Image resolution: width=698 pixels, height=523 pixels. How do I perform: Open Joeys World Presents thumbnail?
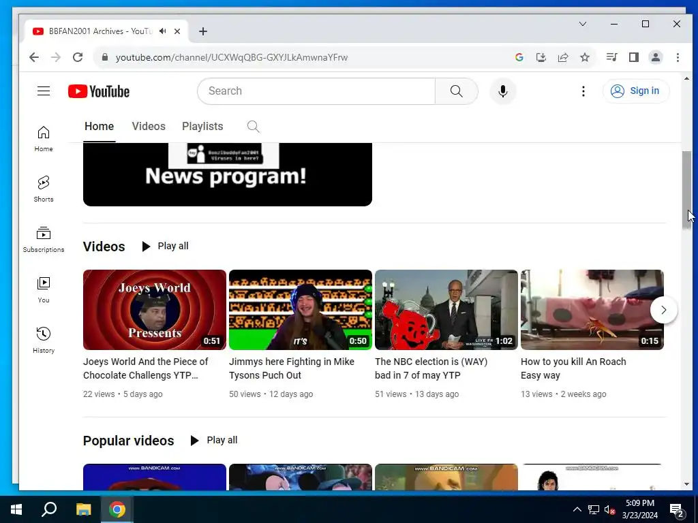(x=155, y=310)
